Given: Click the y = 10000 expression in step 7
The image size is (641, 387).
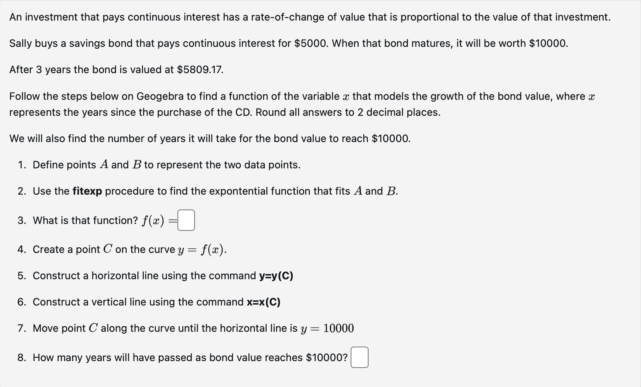Looking at the screenshot, I should coord(327,328).
